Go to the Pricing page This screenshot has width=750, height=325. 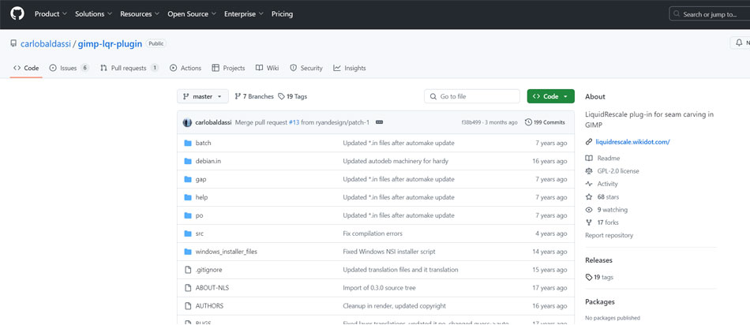(x=282, y=14)
